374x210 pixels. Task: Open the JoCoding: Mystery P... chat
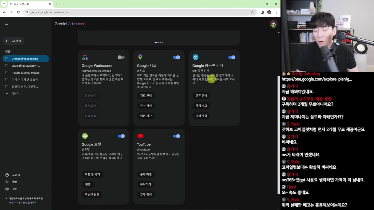(26, 66)
